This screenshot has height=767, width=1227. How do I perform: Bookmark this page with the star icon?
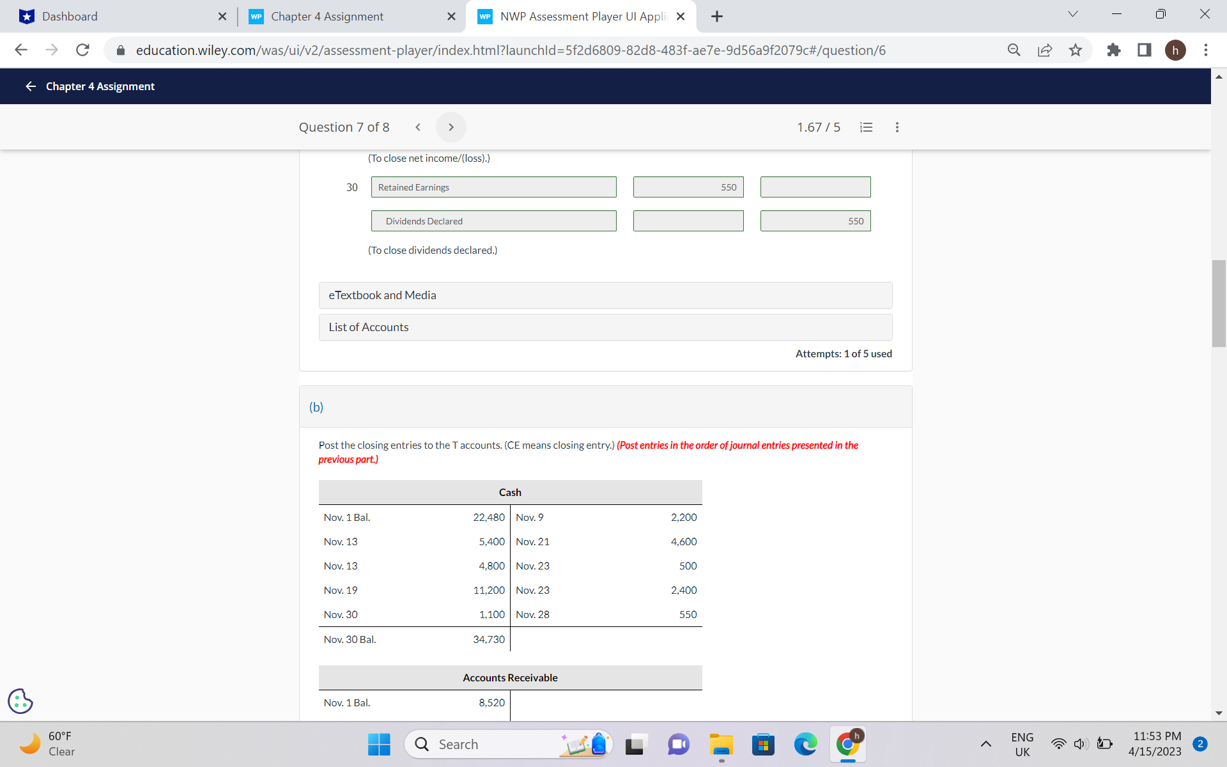tap(1076, 50)
